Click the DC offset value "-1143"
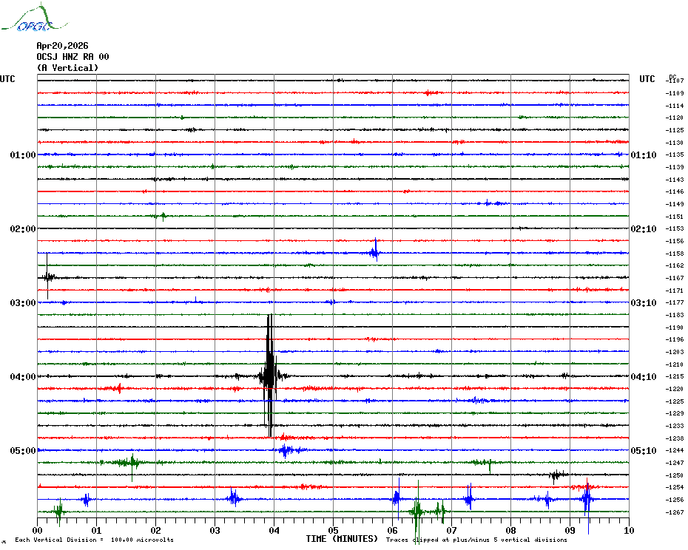The height and width of the screenshot is (550, 688). [675, 180]
